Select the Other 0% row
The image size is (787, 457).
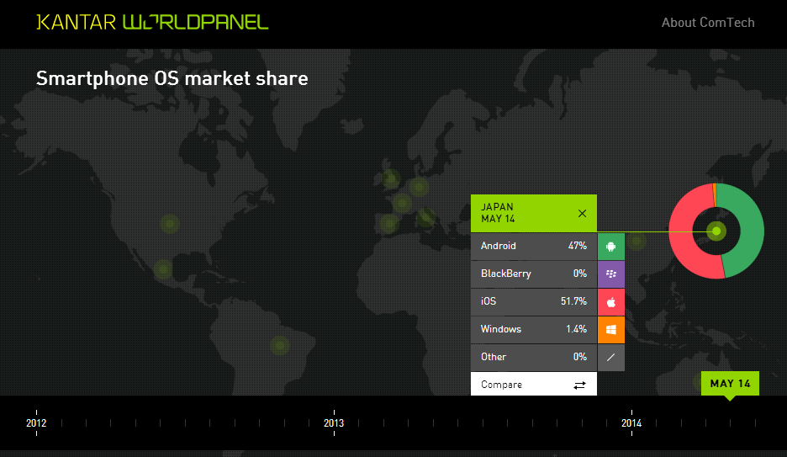[534, 358]
